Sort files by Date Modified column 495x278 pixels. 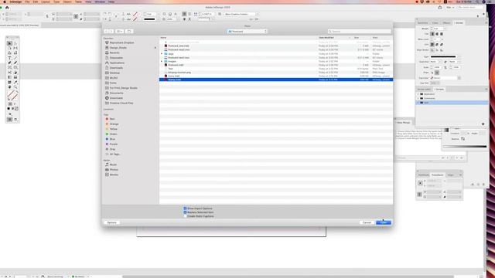[x=326, y=38]
